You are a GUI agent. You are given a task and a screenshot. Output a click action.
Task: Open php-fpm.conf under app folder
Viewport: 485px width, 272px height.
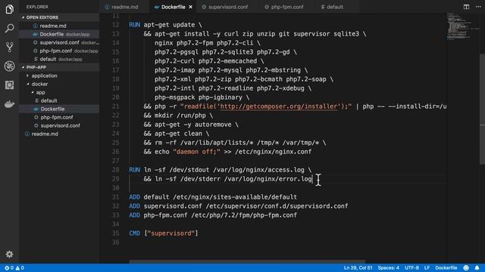(x=57, y=117)
